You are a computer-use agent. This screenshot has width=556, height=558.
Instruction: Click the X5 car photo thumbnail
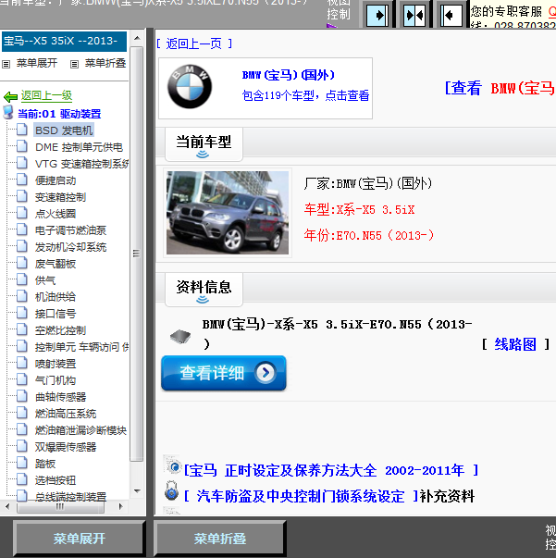tap(228, 213)
